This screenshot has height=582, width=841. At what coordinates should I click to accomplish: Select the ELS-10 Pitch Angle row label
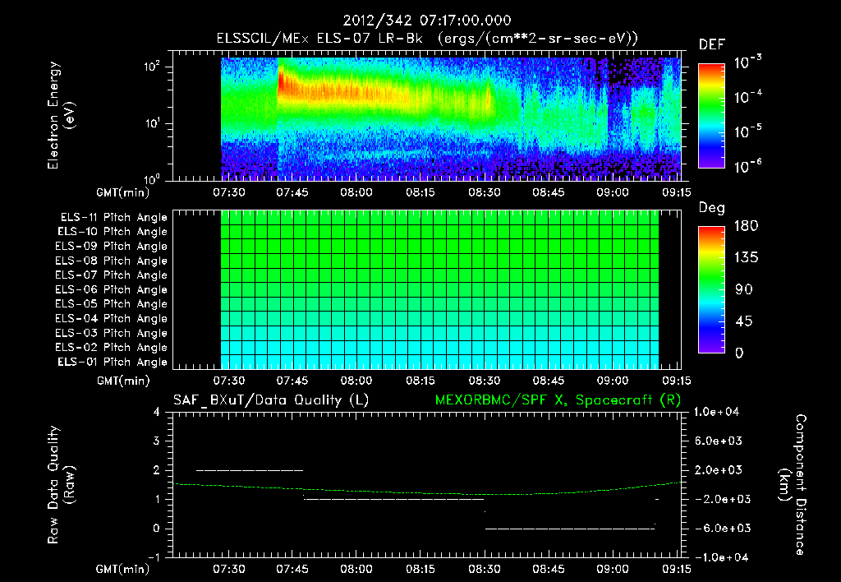(x=113, y=232)
